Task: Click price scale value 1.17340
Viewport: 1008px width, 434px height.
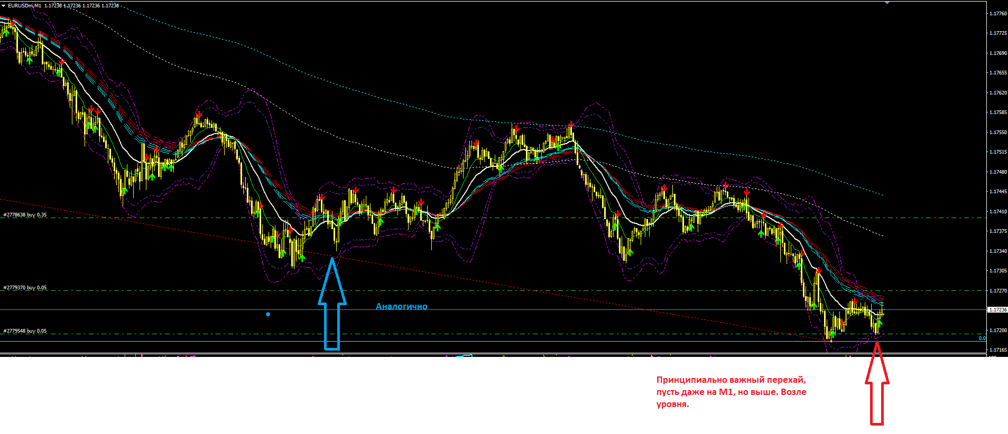Action: pyautogui.click(x=998, y=251)
